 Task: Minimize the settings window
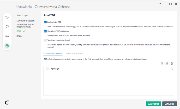(165, 4)
